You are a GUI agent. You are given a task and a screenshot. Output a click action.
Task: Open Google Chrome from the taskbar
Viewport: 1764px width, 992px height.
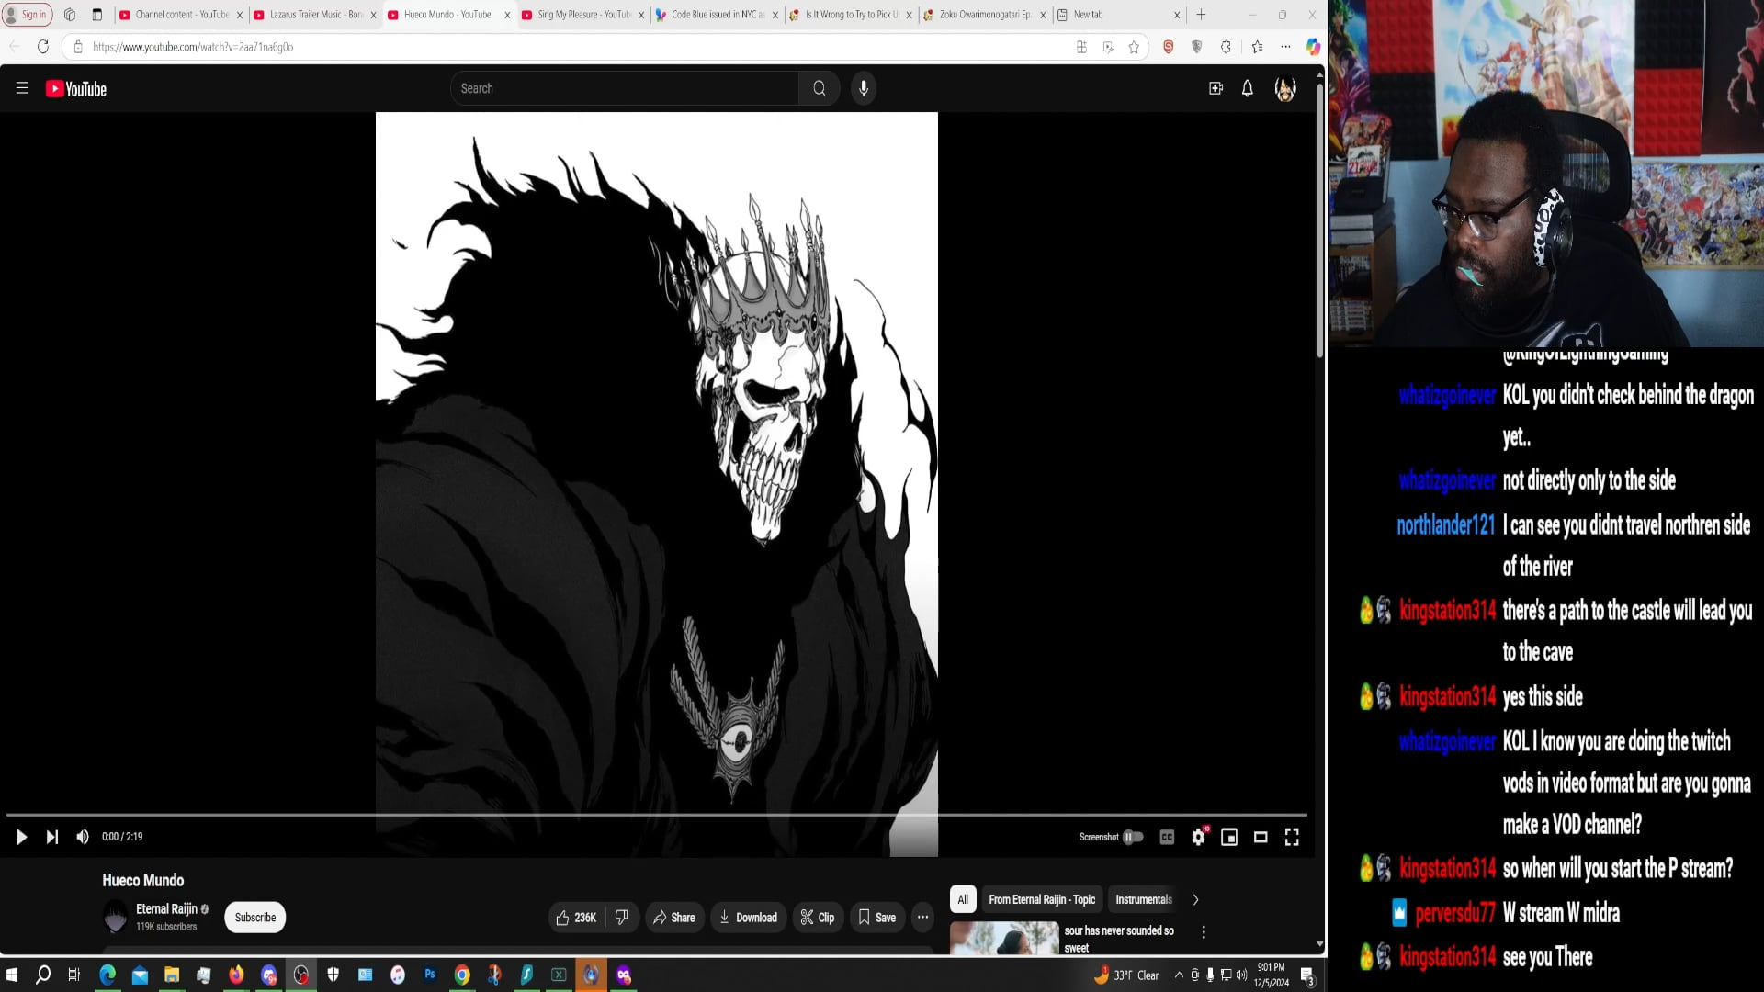click(x=462, y=975)
